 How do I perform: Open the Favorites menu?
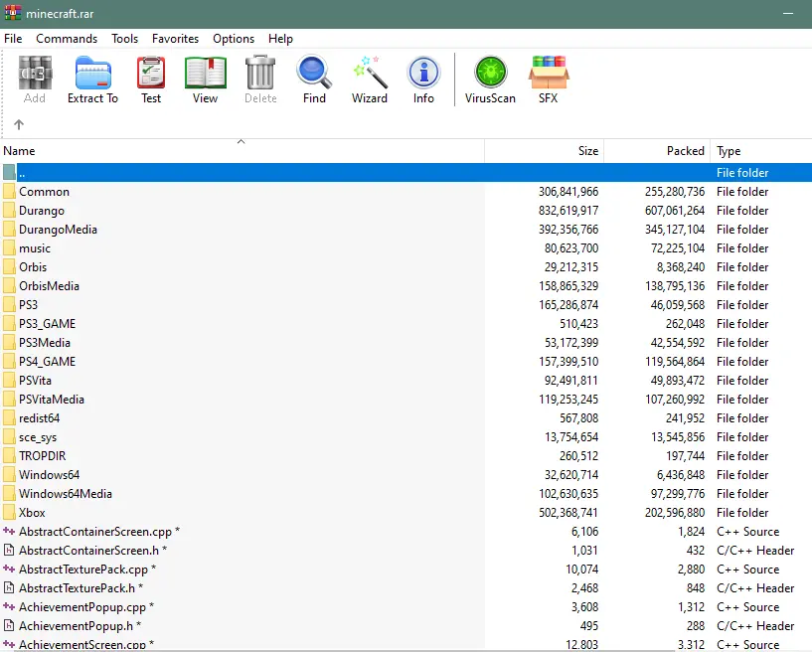coord(176,39)
